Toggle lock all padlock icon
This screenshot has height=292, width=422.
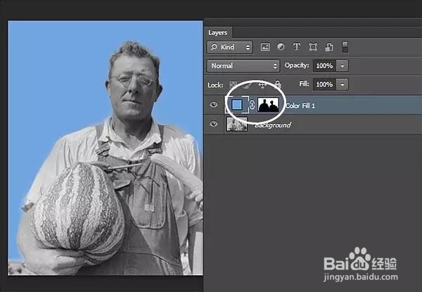tap(278, 84)
